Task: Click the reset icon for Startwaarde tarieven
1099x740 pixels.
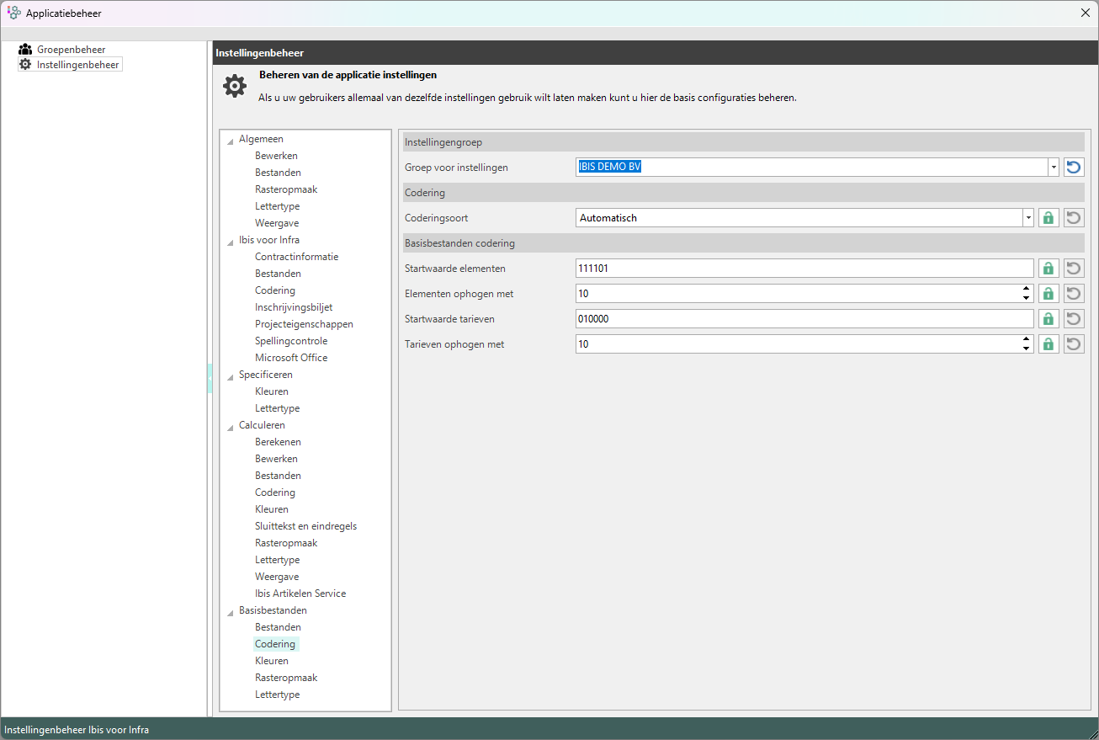Action: coord(1073,319)
